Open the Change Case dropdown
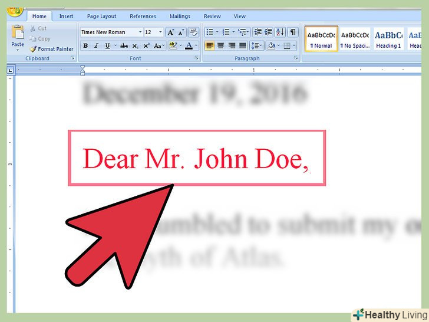 pos(159,46)
